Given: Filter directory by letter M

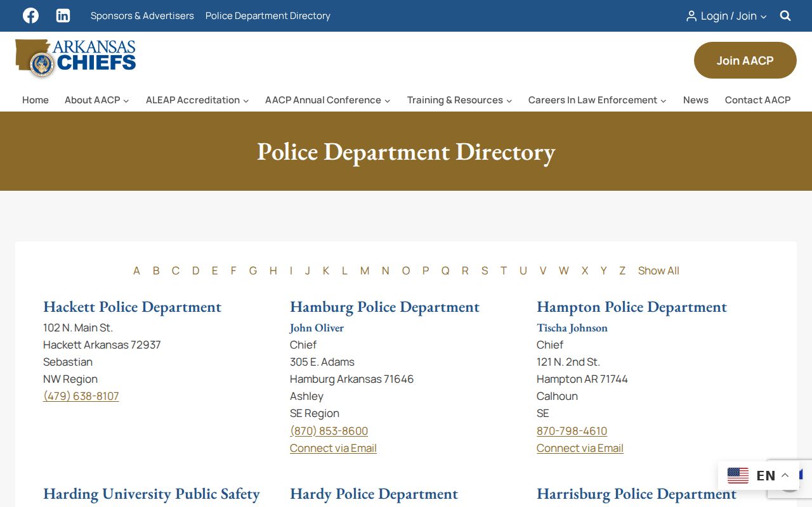Looking at the screenshot, I should coord(365,271).
